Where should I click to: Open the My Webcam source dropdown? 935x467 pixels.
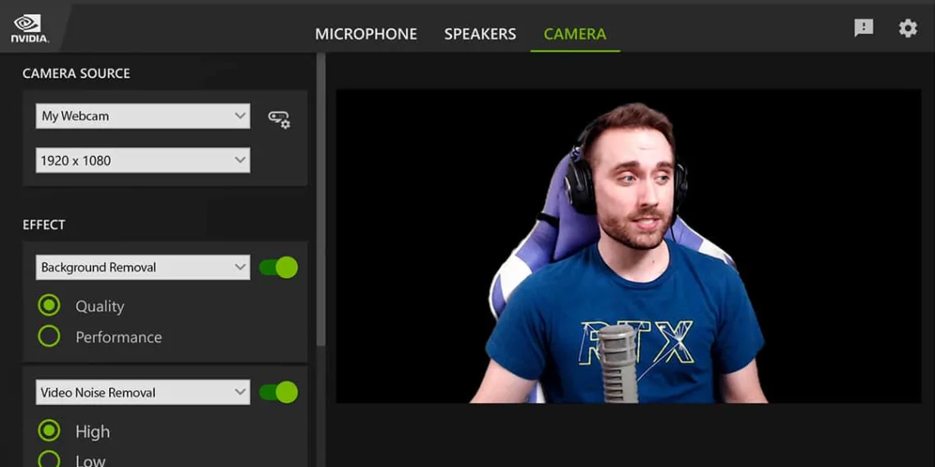[143, 116]
